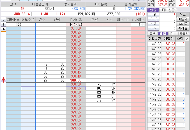Click the highlighted price 380.25 cell
190x130 pixels.
[76, 88]
